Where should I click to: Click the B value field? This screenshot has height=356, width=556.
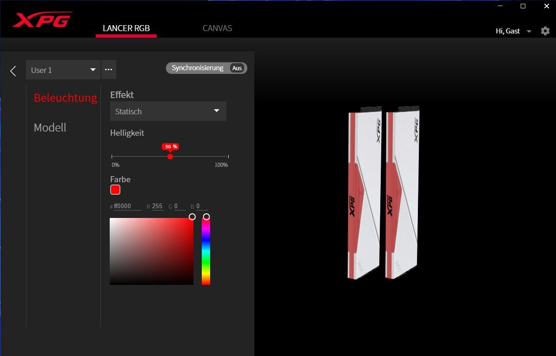click(x=202, y=206)
